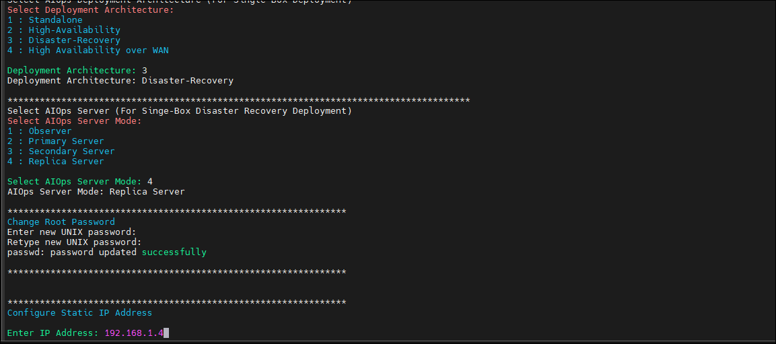Click the Replica Server menu option
Viewport: 776px width, 344px height.
coord(56,162)
